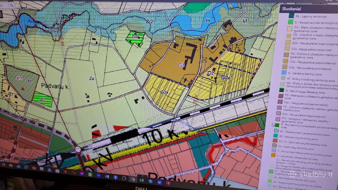Image resolution: width=338 pixels, height=190 pixels.
Task: Click the 'Padvarių k.' map label
Action: [x=55, y=86]
